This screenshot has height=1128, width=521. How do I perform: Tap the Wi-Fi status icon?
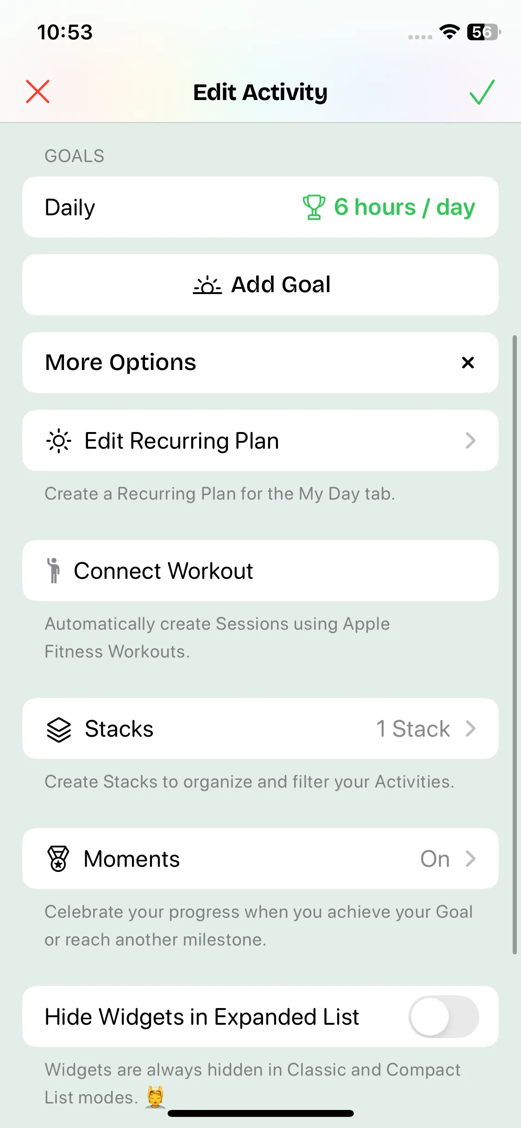pyautogui.click(x=449, y=32)
